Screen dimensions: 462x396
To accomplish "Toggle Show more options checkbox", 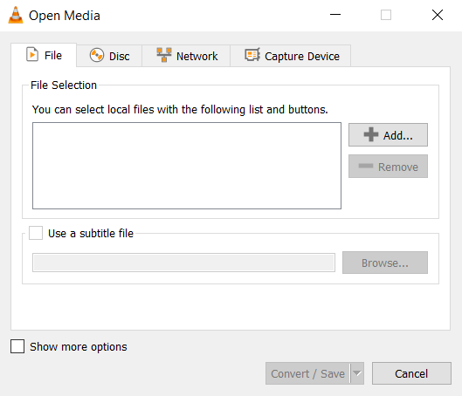I will coord(17,346).
